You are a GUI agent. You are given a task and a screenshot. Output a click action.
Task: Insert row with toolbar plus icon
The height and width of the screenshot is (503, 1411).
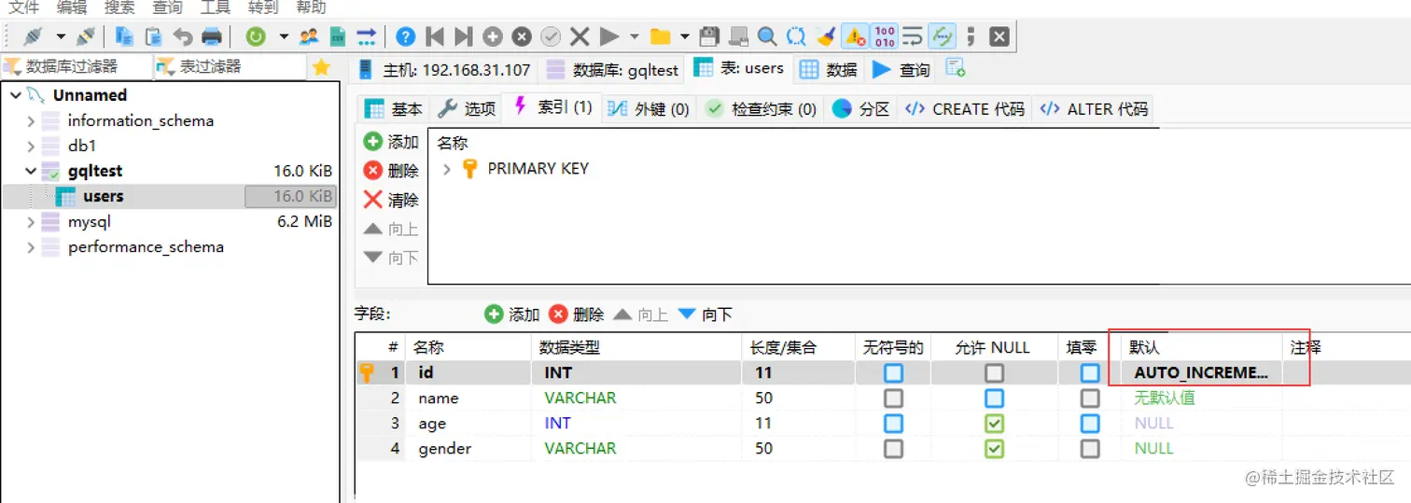pyautogui.click(x=493, y=36)
